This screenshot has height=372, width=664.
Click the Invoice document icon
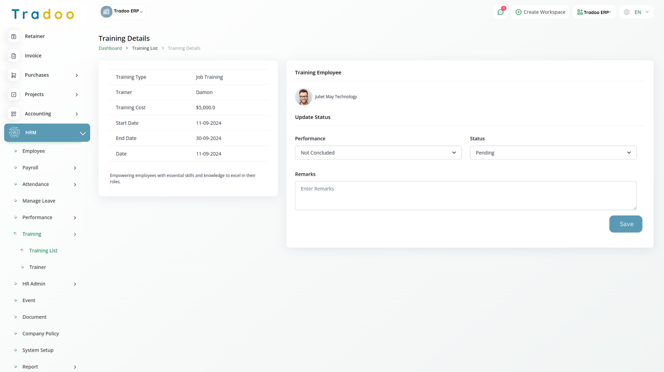point(14,56)
